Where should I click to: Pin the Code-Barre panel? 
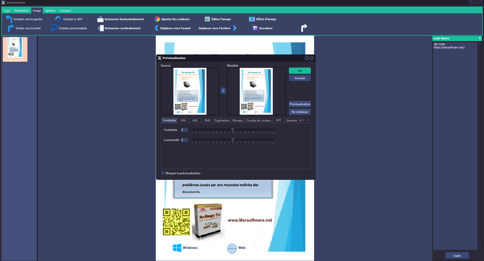(480, 38)
